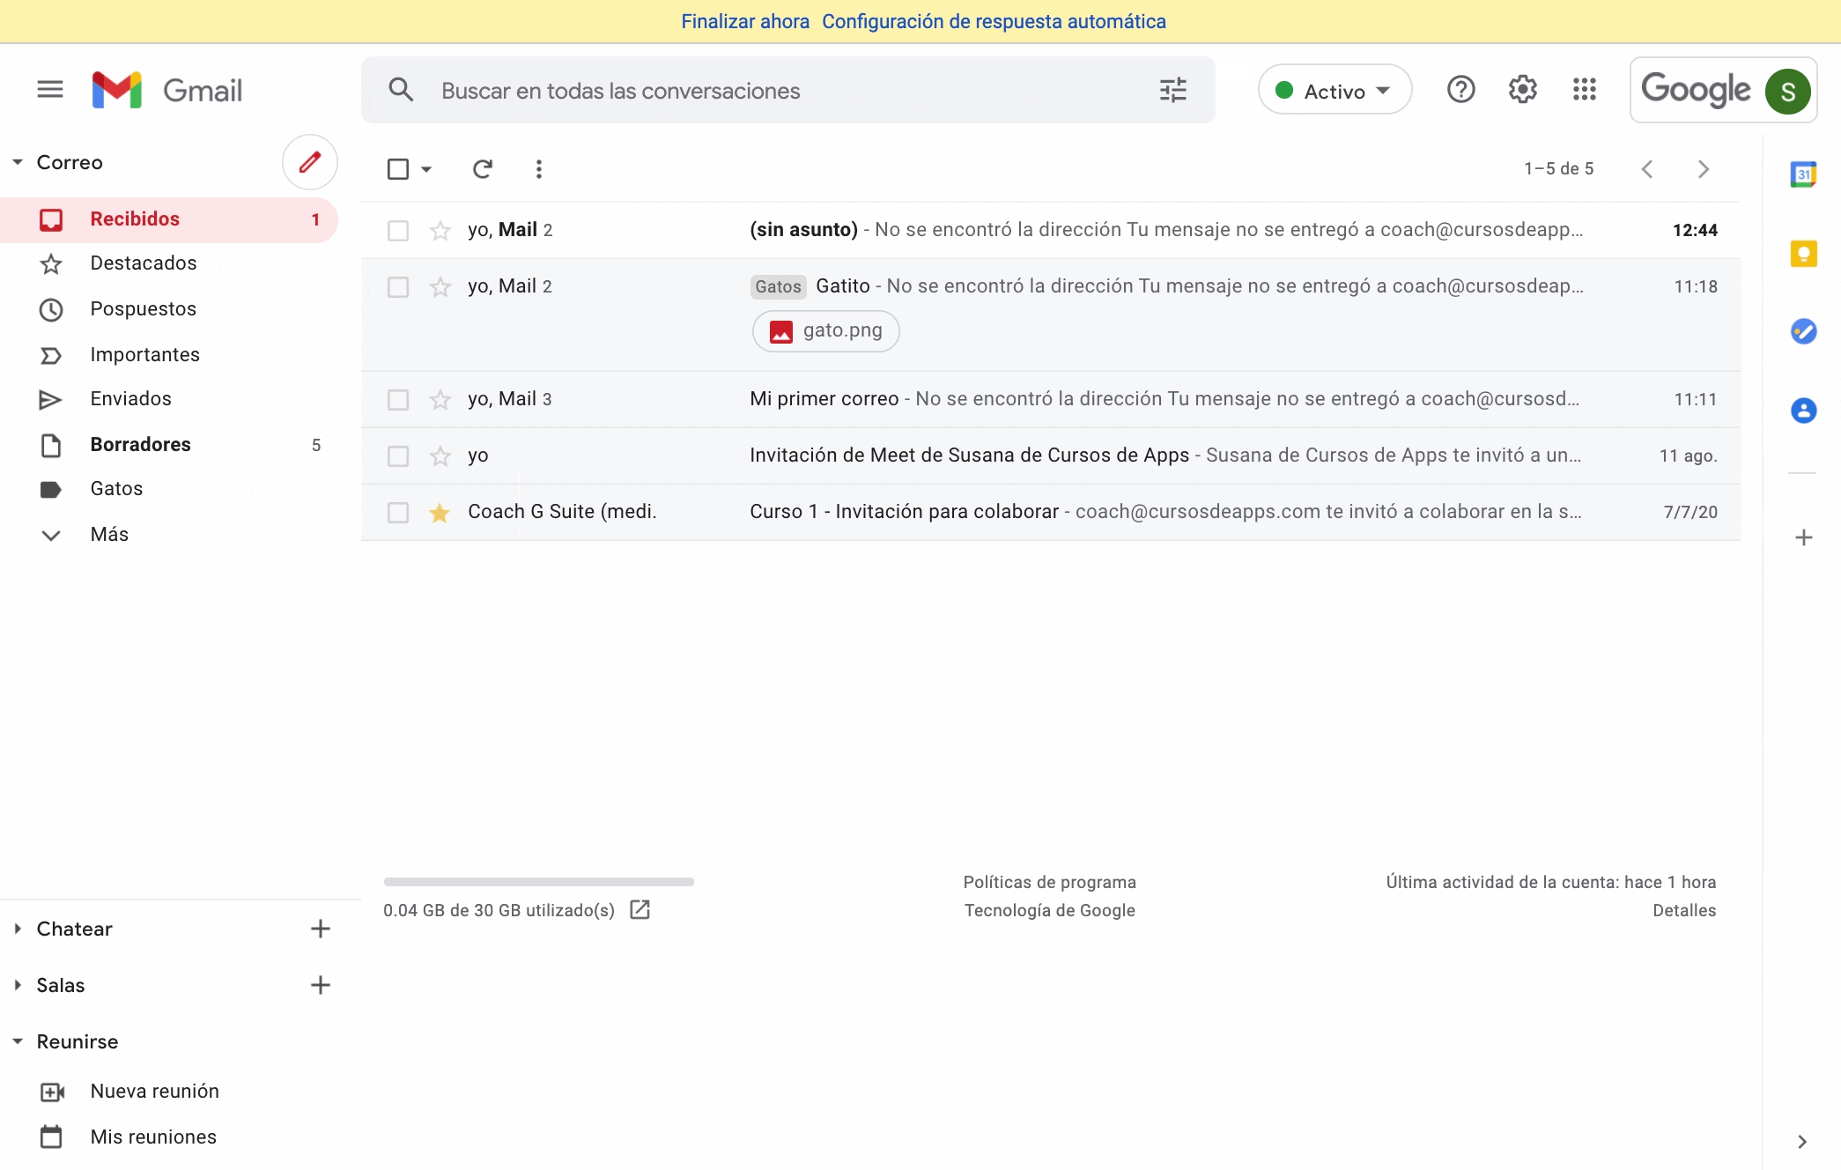Screen dimensions: 1841x1170
Task: Open Google Calendar side panel
Action: pos(1803,174)
